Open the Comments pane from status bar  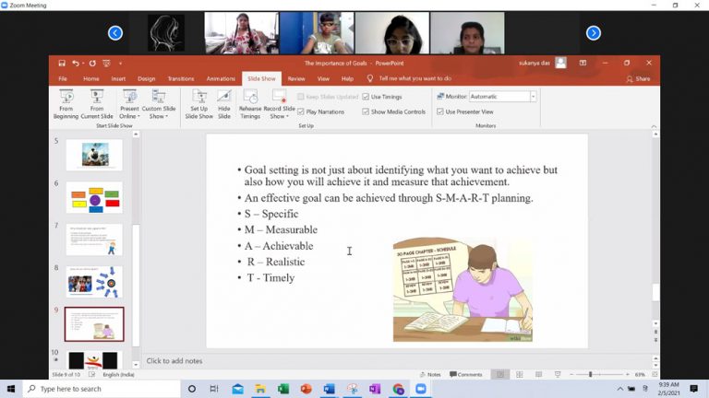(x=465, y=374)
